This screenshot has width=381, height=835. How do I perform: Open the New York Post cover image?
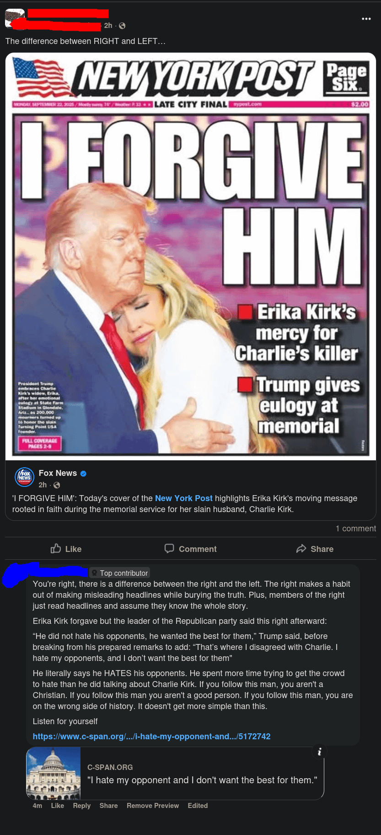point(191,257)
